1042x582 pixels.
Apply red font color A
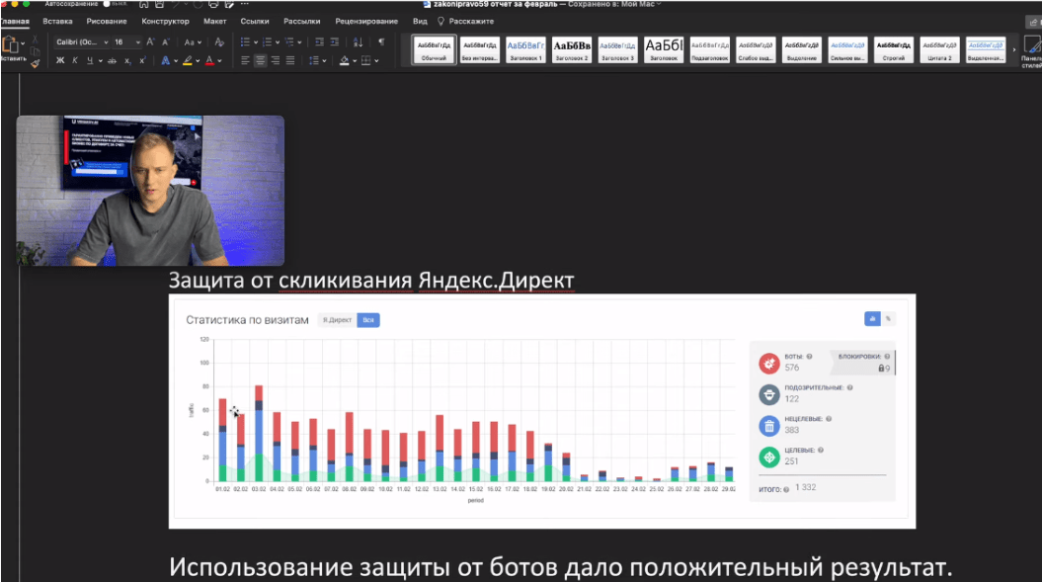click(209, 60)
